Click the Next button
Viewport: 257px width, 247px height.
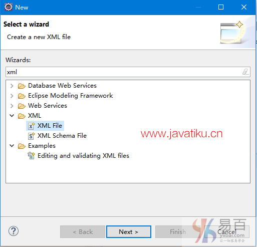129,232
